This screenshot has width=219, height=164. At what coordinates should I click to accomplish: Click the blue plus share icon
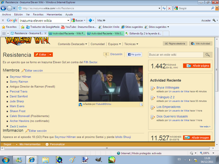click(90, 20)
